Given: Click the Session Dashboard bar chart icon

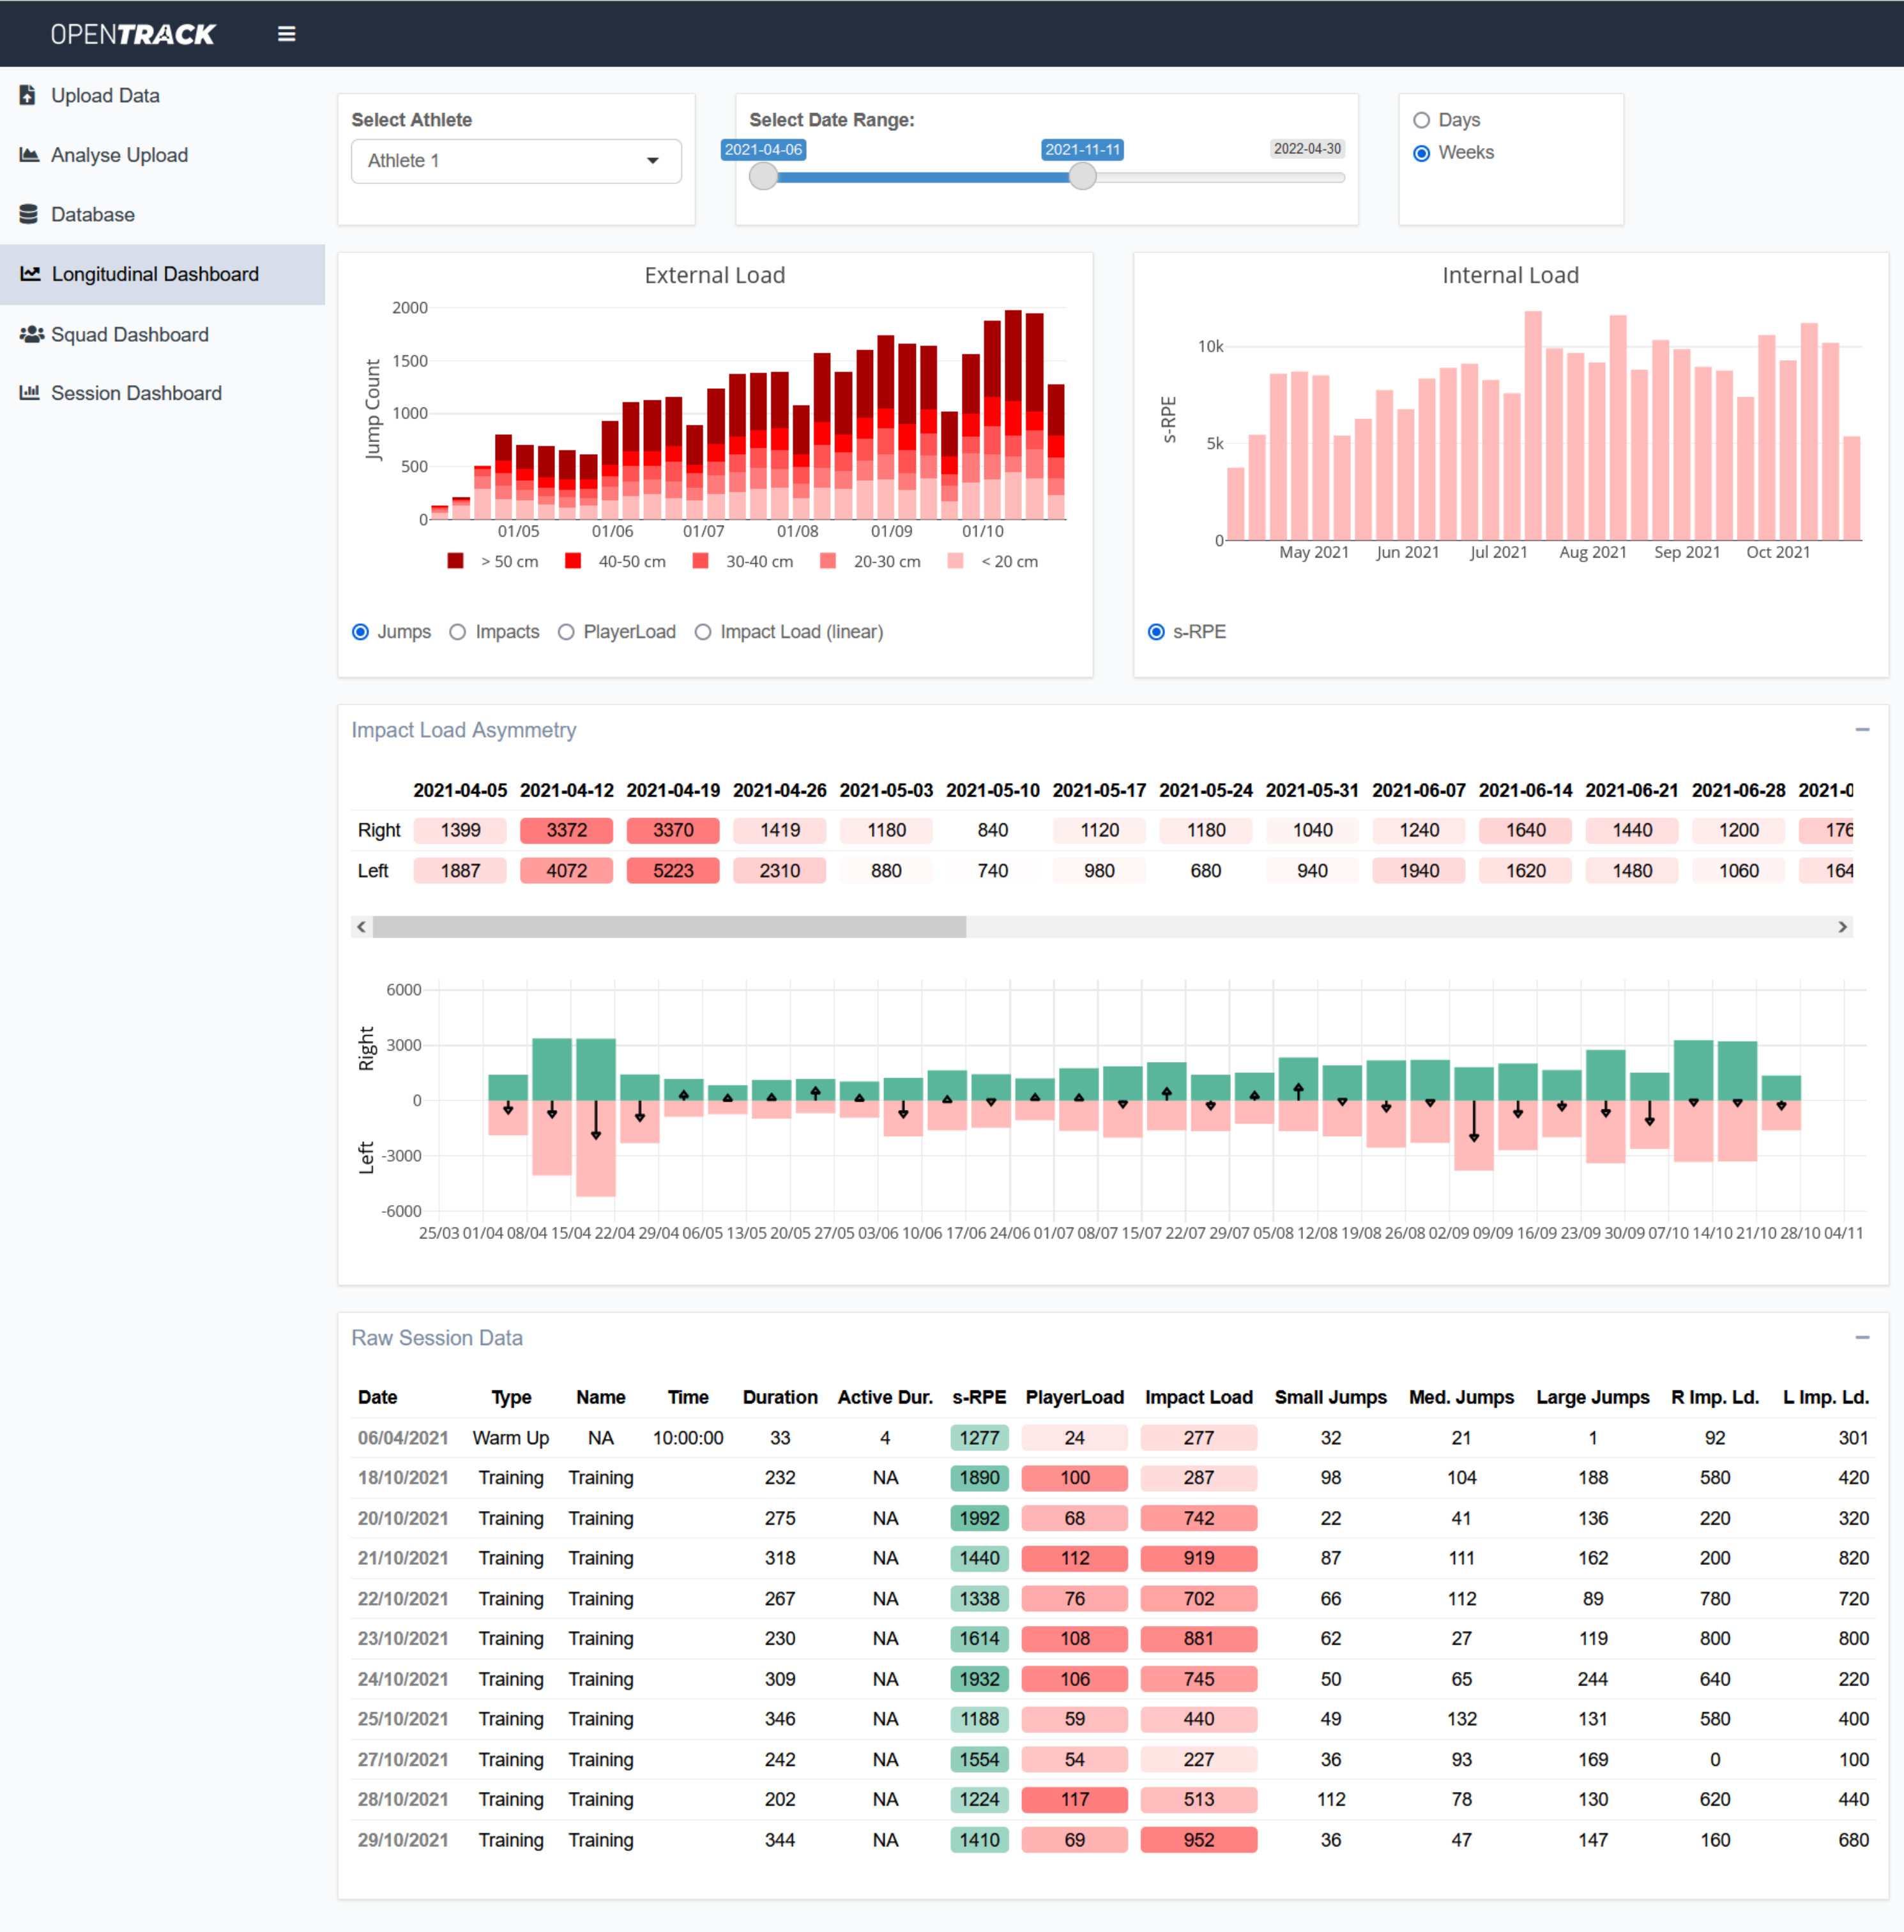Looking at the screenshot, I should pos(29,393).
